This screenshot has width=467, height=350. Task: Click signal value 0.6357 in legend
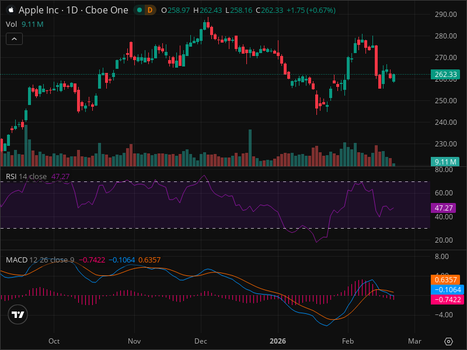(149, 260)
